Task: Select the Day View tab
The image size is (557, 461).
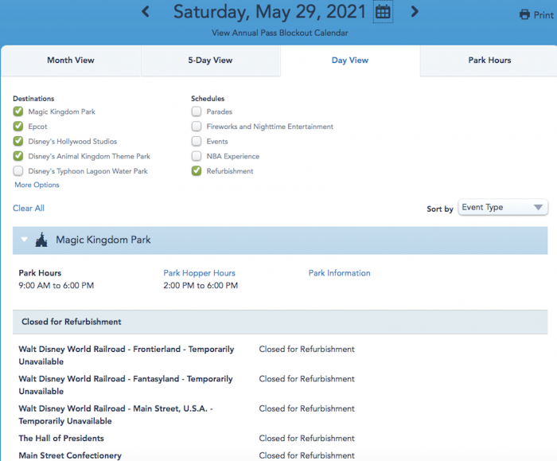Action: (x=350, y=61)
